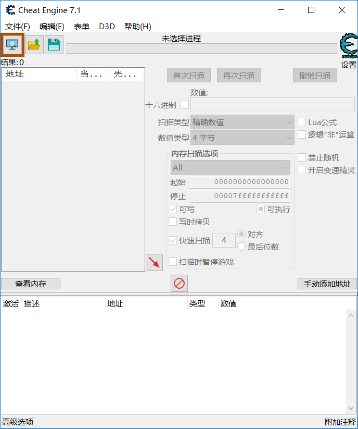
Task: Click 附加注释 in status bar
Action: 340,422
